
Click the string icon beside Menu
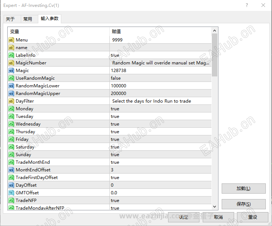11,40
